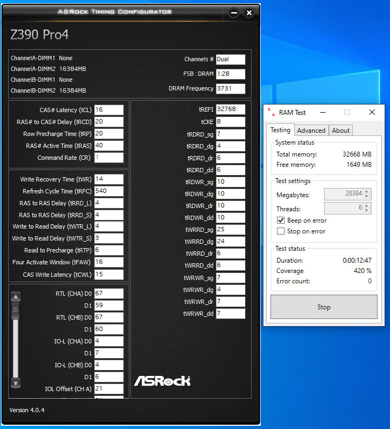Click the RAS# Active Time (tRAS) field
The image size is (390, 429).
click(109, 146)
